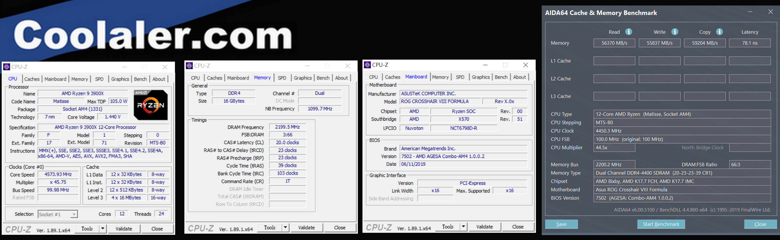Viewport: 780px width, 240px height.
Task: Click the CPU-Z app icon in right window title bar
Action: [x=368, y=65]
